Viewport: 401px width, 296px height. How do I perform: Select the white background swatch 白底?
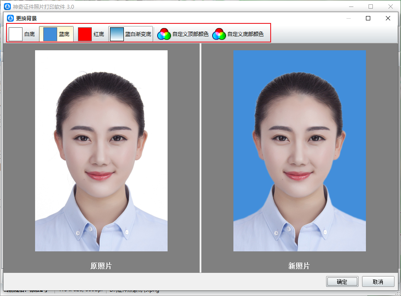tap(22, 34)
